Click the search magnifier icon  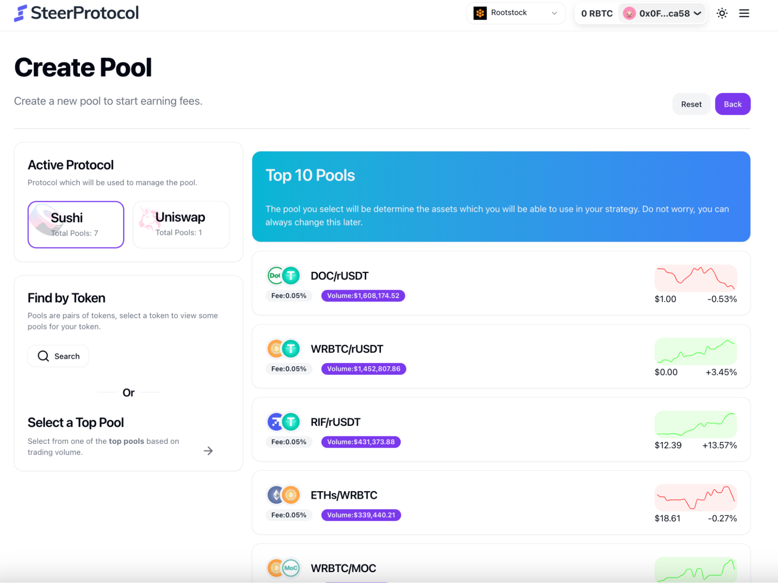click(43, 356)
